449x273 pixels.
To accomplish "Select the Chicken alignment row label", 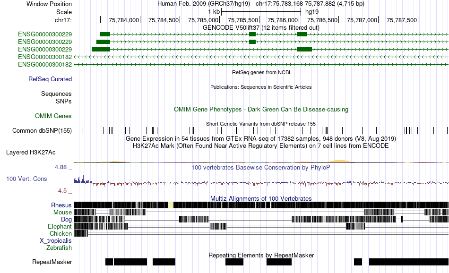I will [x=60, y=233].
